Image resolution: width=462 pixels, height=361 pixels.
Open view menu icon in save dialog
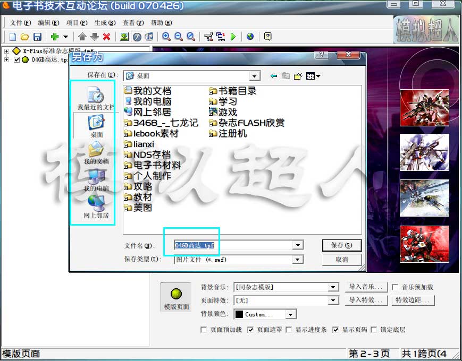click(x=313, y=76)
